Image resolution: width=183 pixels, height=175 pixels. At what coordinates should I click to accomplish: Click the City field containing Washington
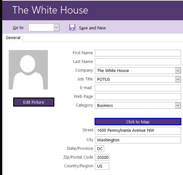[138, 140]
